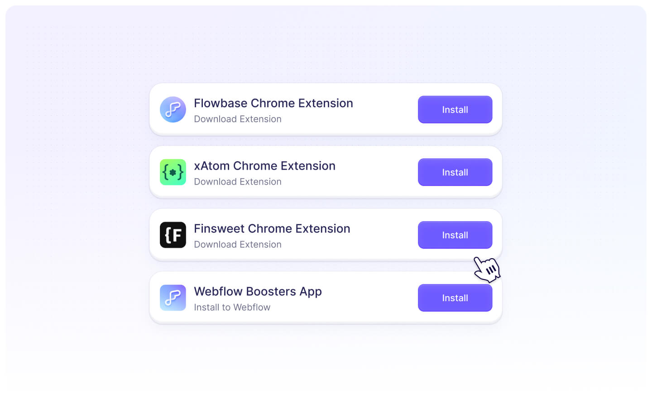Install the Webflow Boosters App
This screenshot has width=652, height=407.
tap(455, 298)
